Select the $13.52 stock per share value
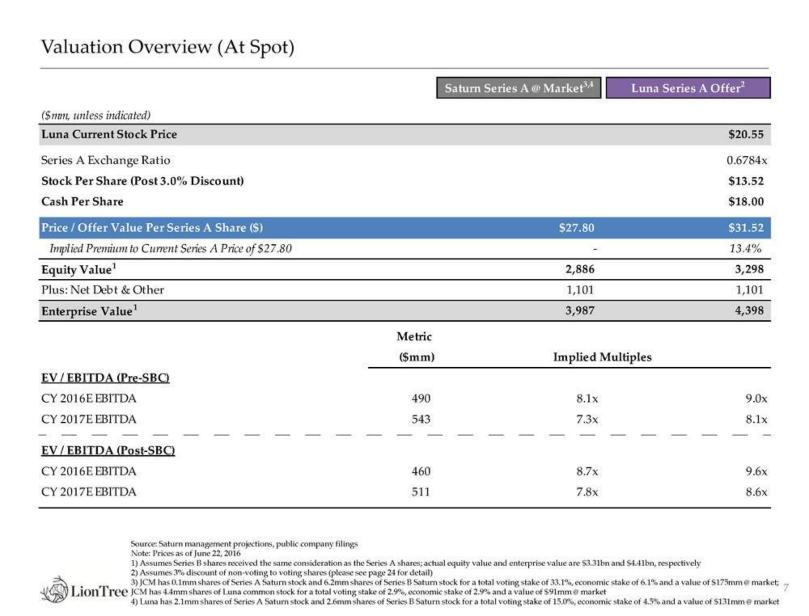Viewport: 809px width, 616px height. click(x=746, y=181)
